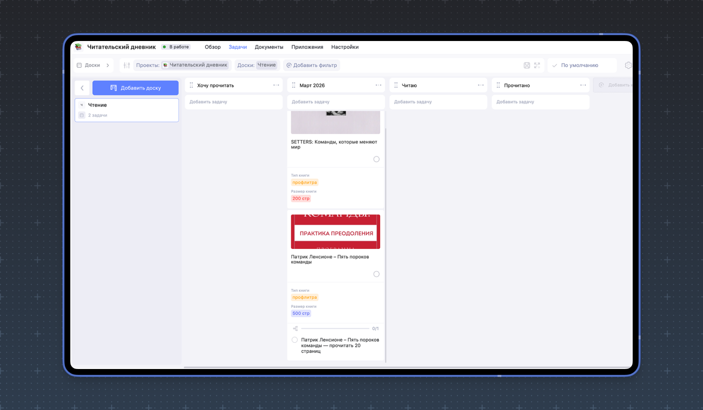703x410 pixels.
Task: Click the subtasks icon on Ленсиони card
Action: click(295, 328)
